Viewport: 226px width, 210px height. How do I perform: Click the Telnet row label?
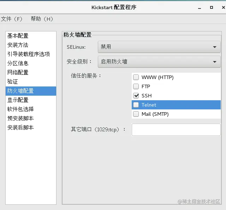click(x=149, y=105)
